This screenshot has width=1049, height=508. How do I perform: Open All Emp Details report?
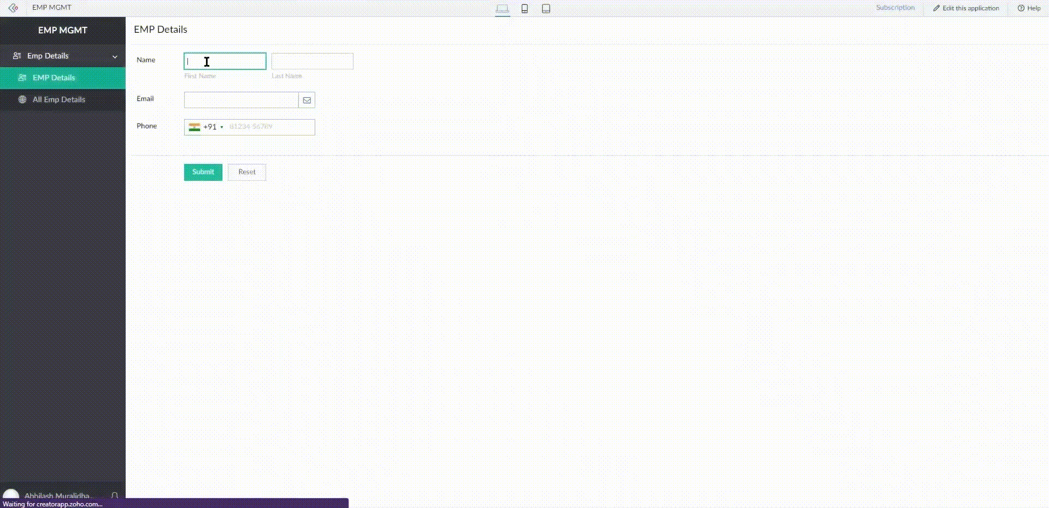[x=58, y=99]
